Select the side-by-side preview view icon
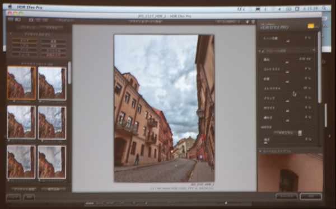Viewport: 336px width, 209px height. pyautogui.click(x=45, y=20)
